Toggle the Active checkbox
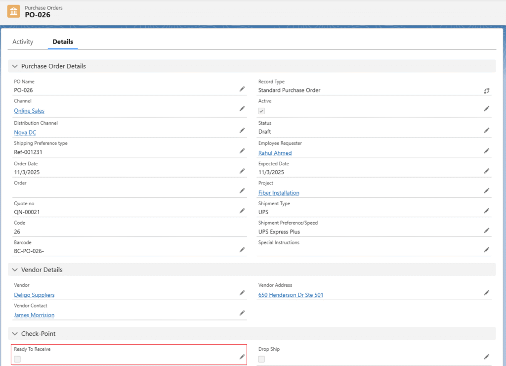The image size is (506, 366). [261, 111]
